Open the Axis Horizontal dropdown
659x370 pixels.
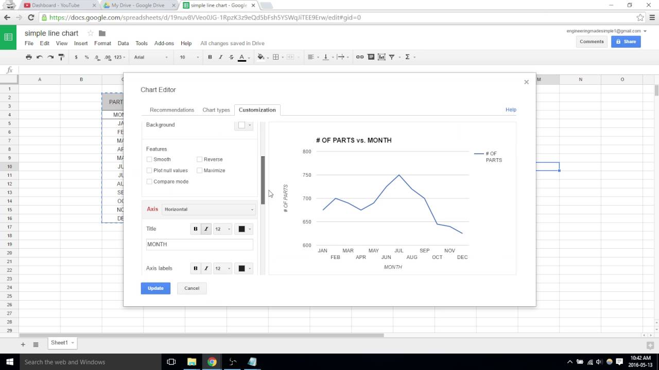(209, 209)
